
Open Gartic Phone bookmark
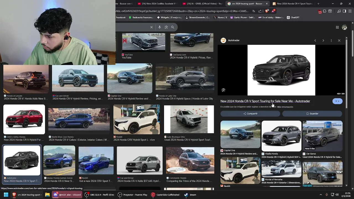pos(243,17)
